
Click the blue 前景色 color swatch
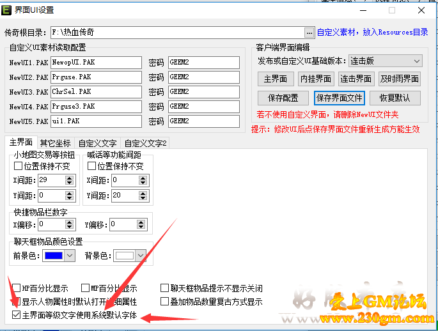[54, 256]
